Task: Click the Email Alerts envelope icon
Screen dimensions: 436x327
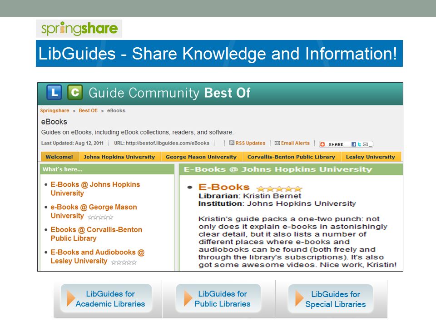Action: [277, 143]
